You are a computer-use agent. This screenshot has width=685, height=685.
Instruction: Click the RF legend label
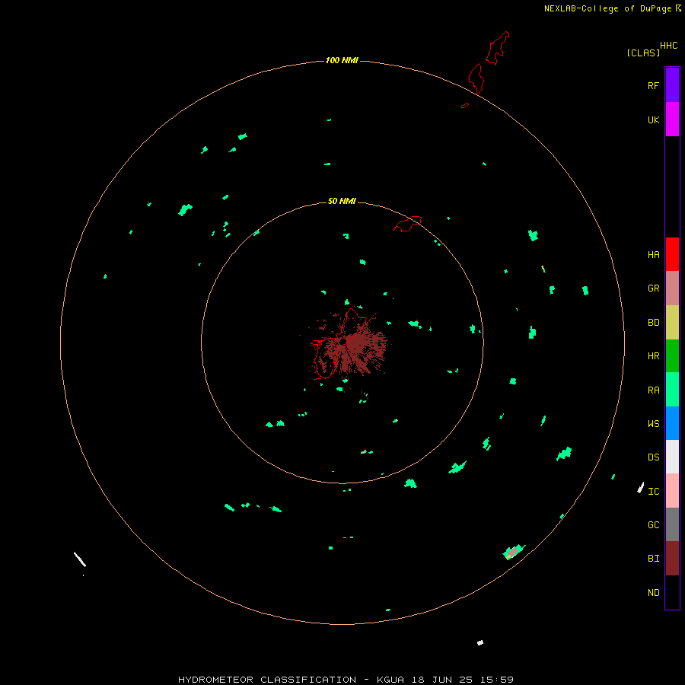(x=653, y=85)
